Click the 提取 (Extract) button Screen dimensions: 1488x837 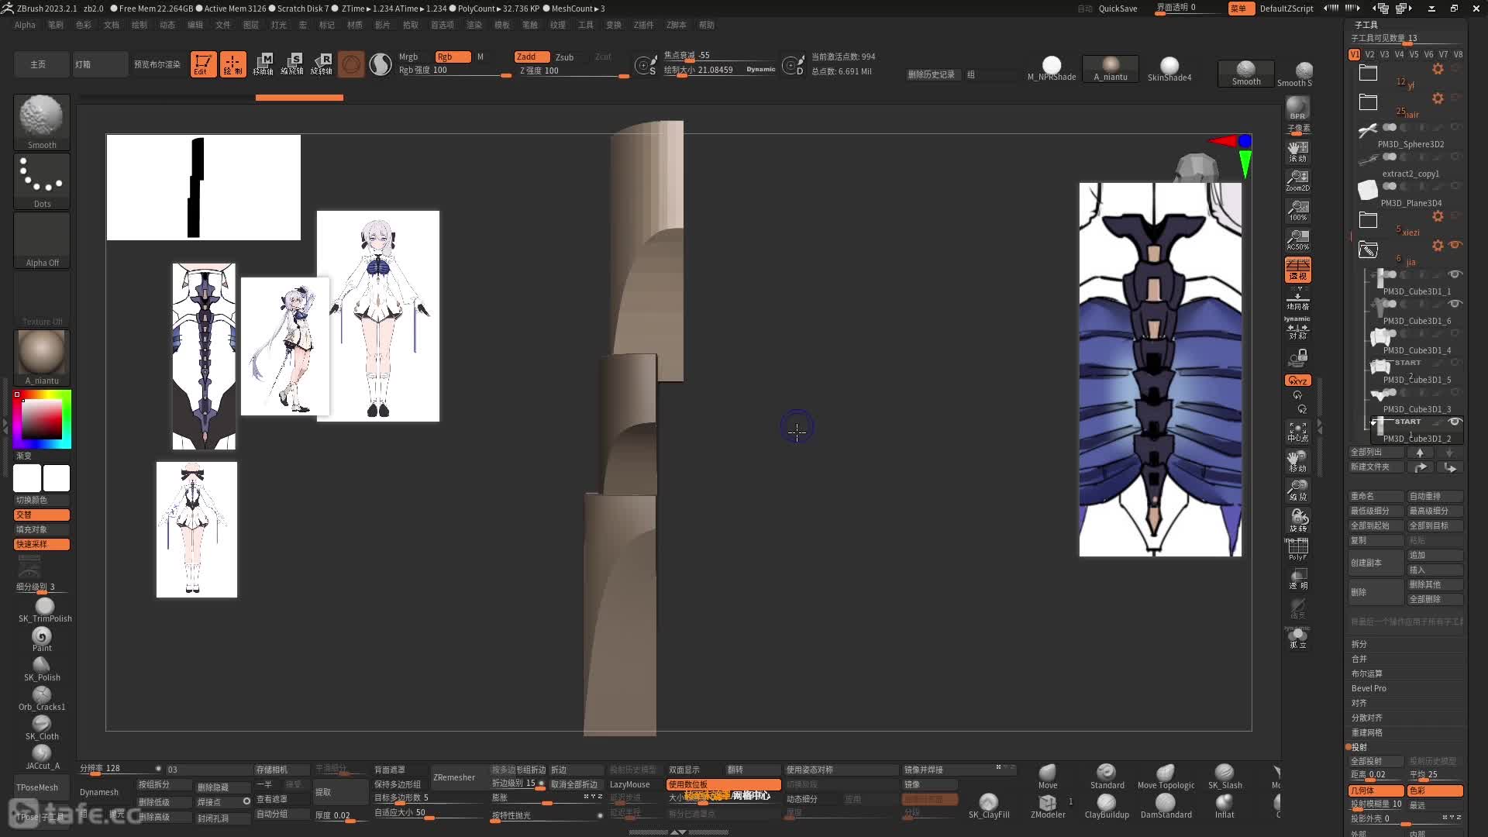click(339, 792)
